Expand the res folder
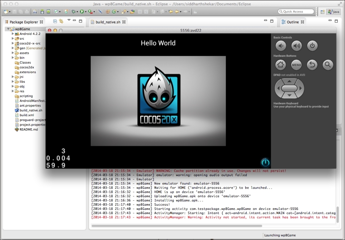The height and width of the screenshot is (240, 345). (x=13, y=91)
